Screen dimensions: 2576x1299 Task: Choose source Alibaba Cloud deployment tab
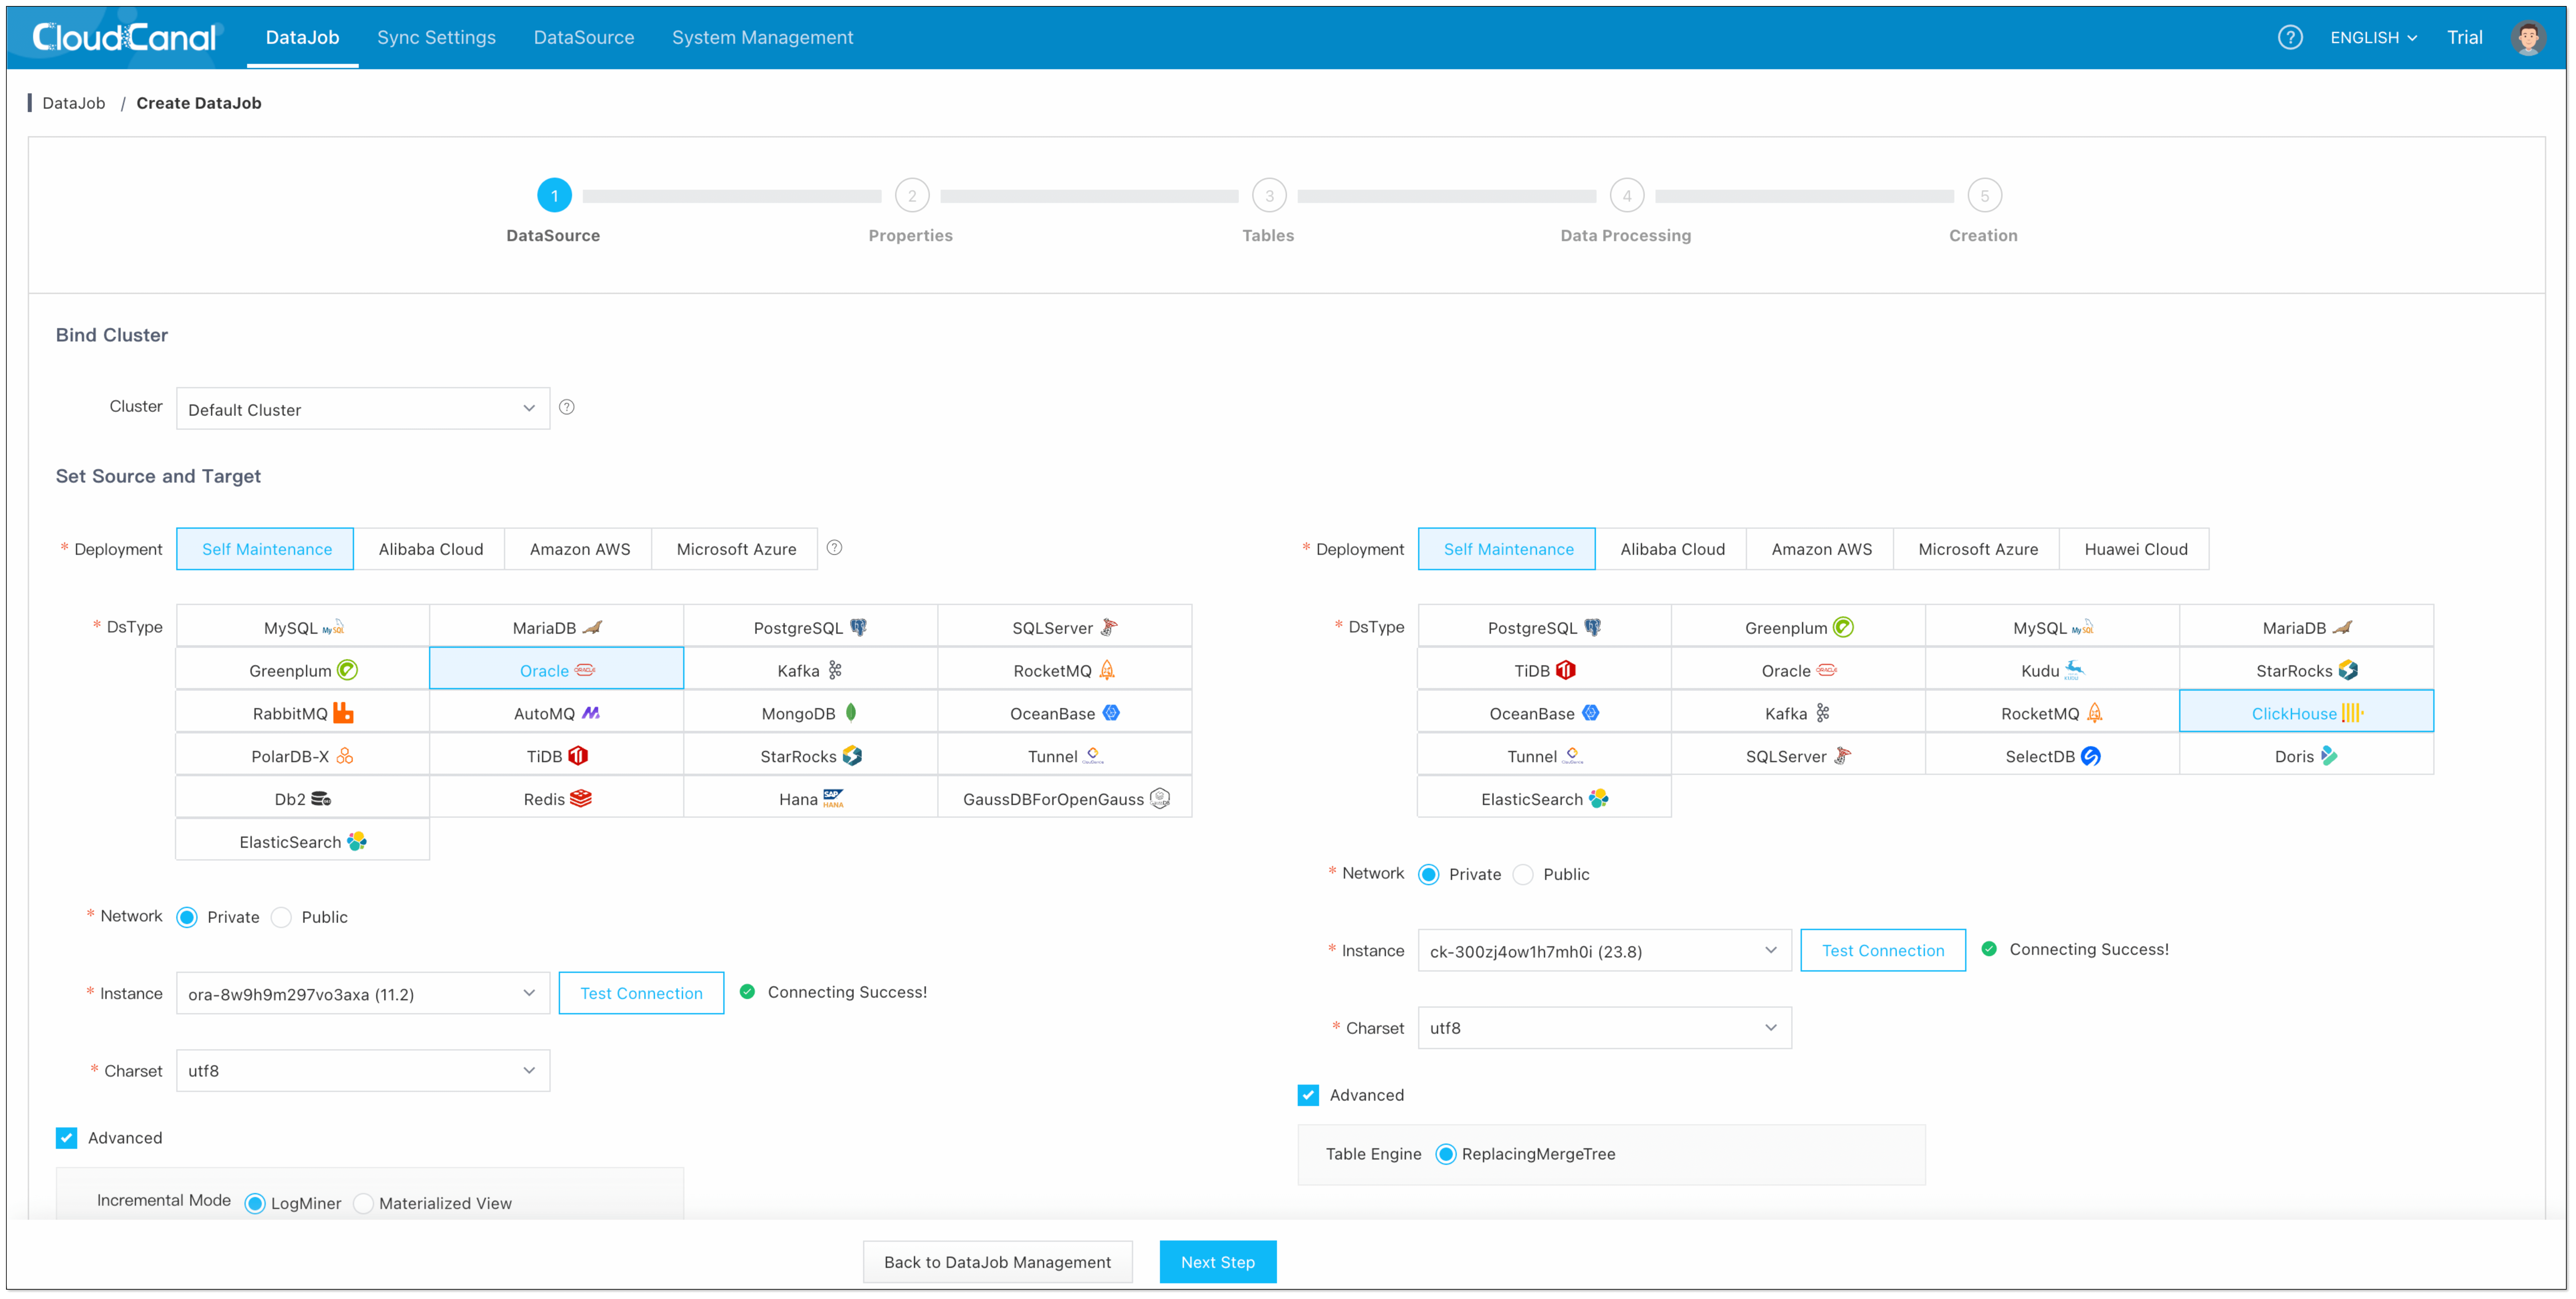coord(430,549)
